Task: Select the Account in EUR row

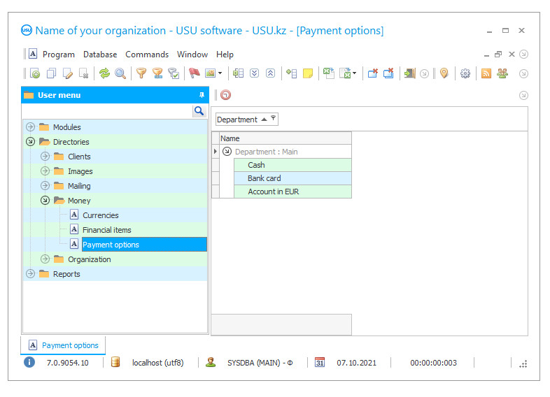Action: 292,192
